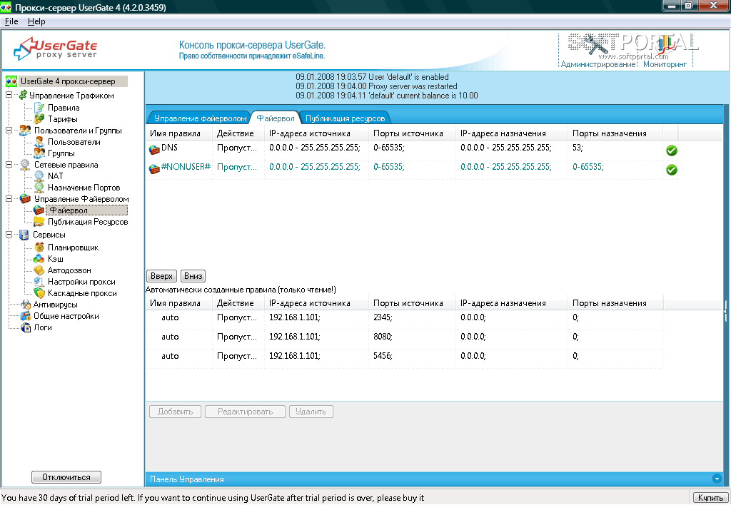Click the Пользователи person icon
Screen dimensions: 731x505
tap(40, 142)
